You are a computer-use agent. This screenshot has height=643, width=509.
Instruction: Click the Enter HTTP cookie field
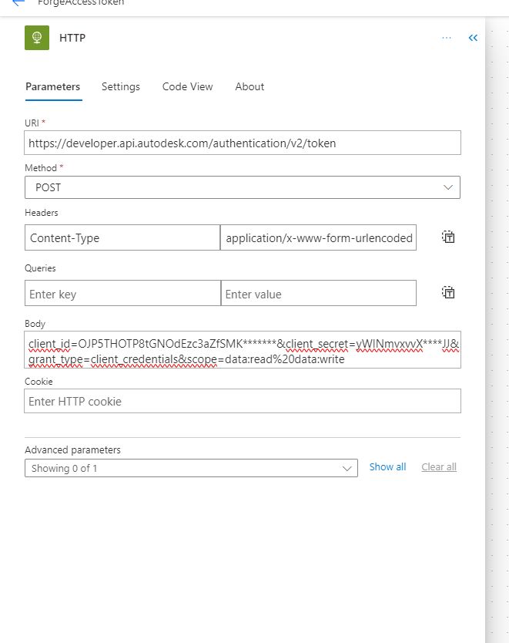coord(243,401)
